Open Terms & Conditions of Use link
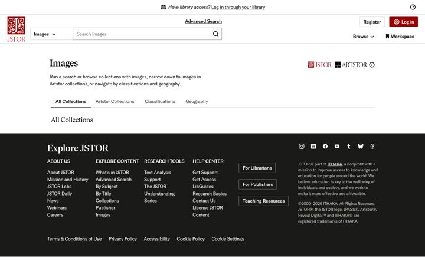This screenshot has height=265, width=425. coord(74,238)
